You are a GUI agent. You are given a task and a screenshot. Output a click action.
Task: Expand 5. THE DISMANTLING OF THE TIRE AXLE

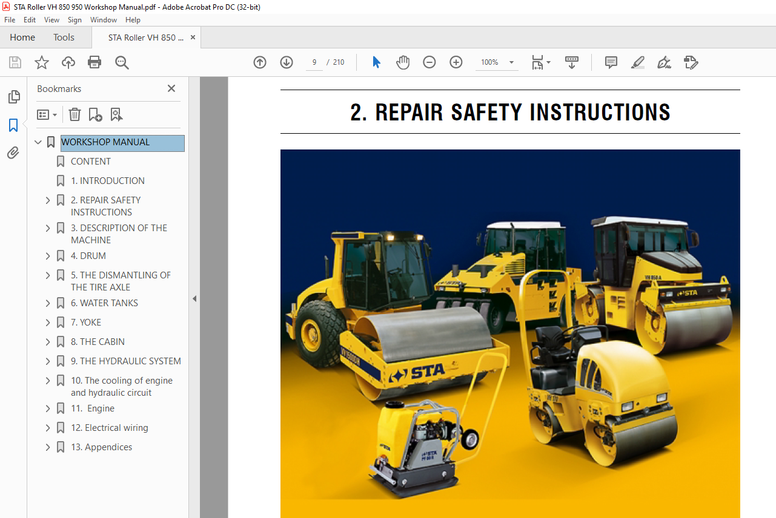(48, 275)
